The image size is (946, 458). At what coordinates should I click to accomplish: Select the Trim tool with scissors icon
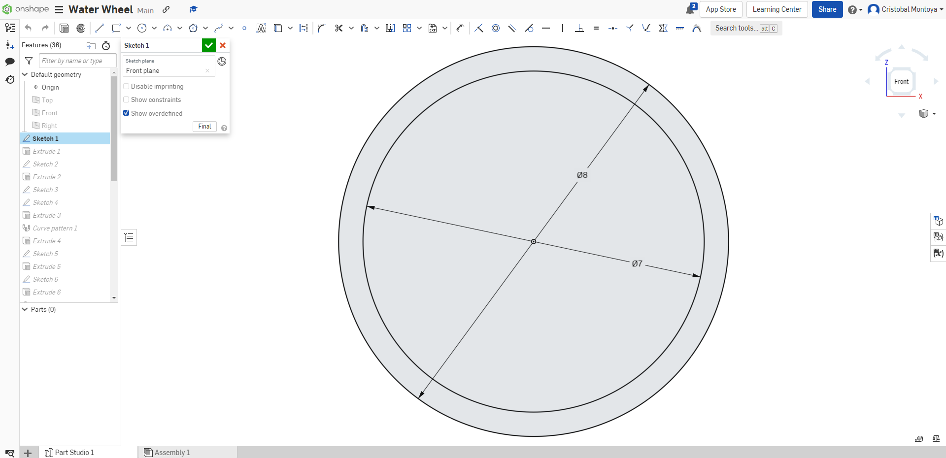[x=339, y=28]
